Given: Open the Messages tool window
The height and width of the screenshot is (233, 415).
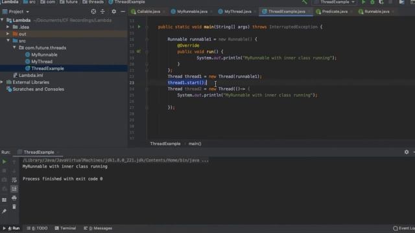Looking at the screenshot, I should click(98, 228).
